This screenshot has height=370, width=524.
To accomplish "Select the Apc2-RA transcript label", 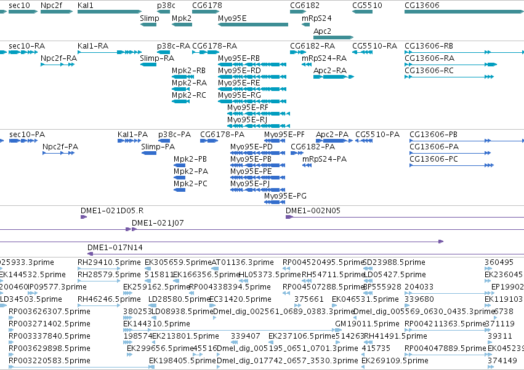I will pyautogui.click(x=330, y=71).
